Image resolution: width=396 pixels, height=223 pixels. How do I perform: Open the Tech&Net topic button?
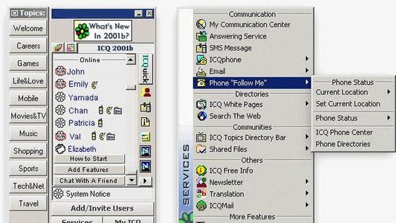[28, 186]
